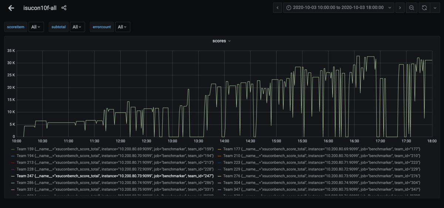Open the subtotal All dropdown
This screenshot has width=444, height=208.
[x=77, y=27]
